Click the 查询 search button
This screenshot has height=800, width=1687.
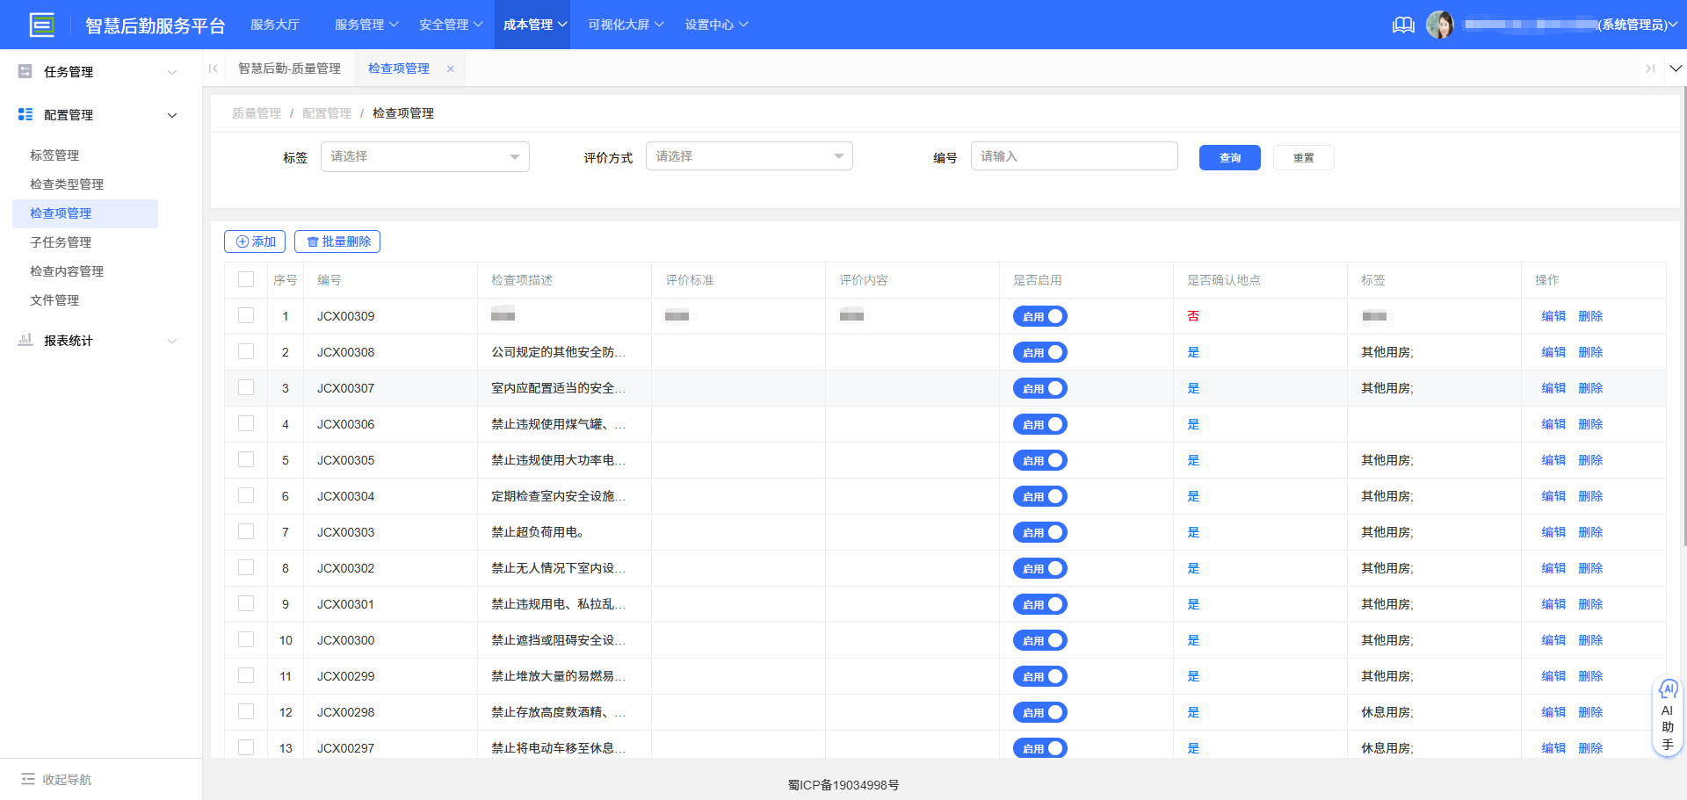click(x=1229, y=157)
